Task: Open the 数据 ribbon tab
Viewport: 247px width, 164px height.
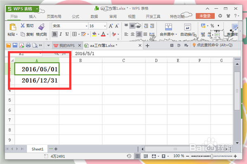Action: [x=94, y=16]
